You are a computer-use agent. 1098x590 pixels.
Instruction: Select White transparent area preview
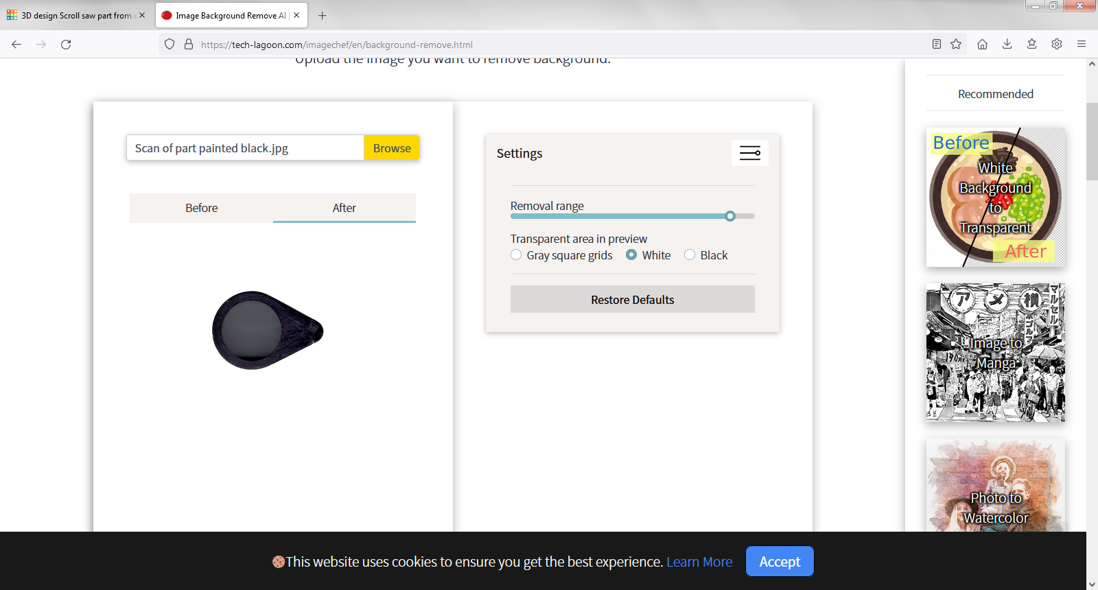point(631,255)
